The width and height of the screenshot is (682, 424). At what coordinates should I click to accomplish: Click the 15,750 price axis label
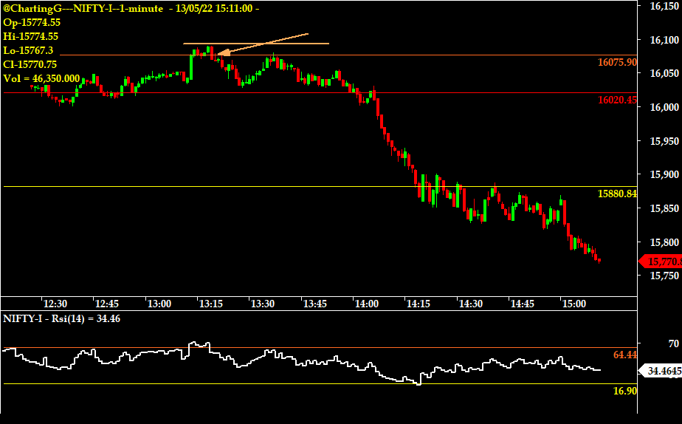pyautogui.click(x=664, y=276)
